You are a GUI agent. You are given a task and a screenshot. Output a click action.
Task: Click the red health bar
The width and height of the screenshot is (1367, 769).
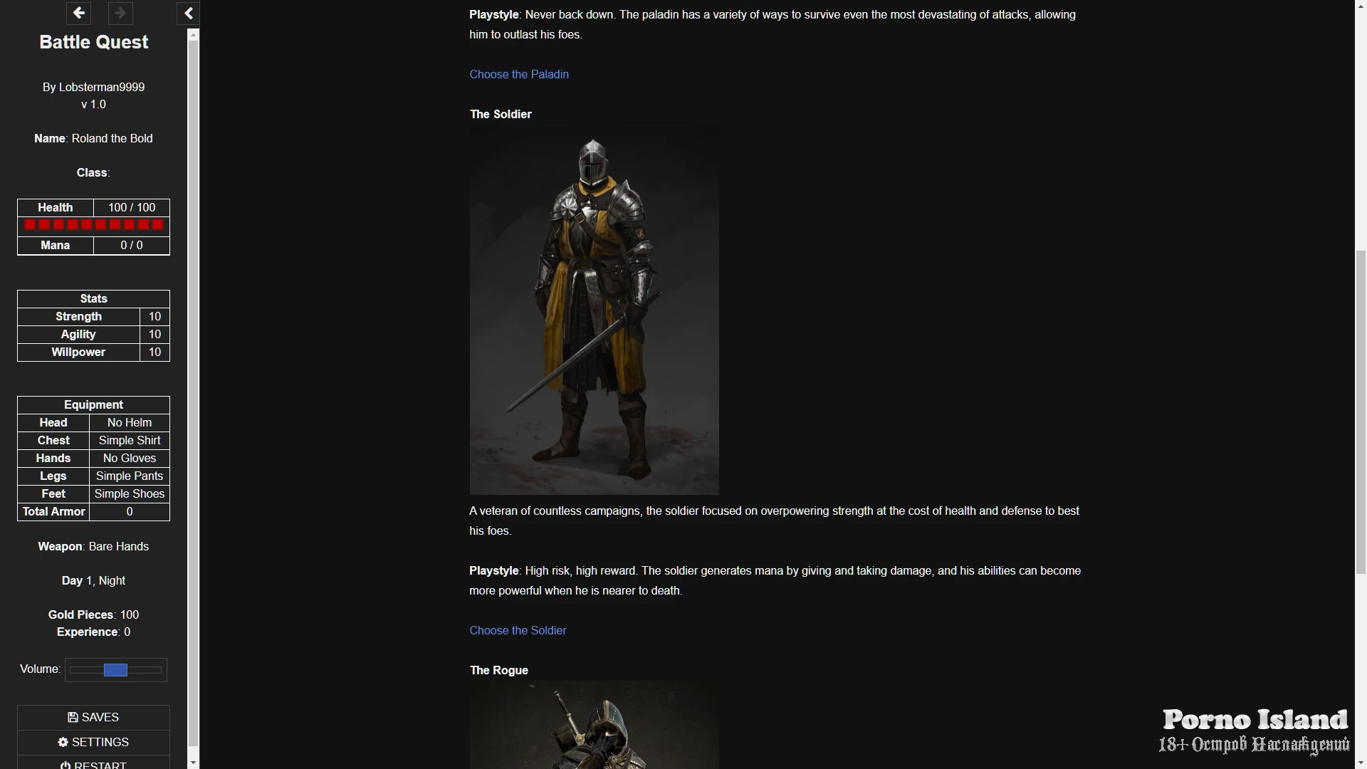point(93,225)
